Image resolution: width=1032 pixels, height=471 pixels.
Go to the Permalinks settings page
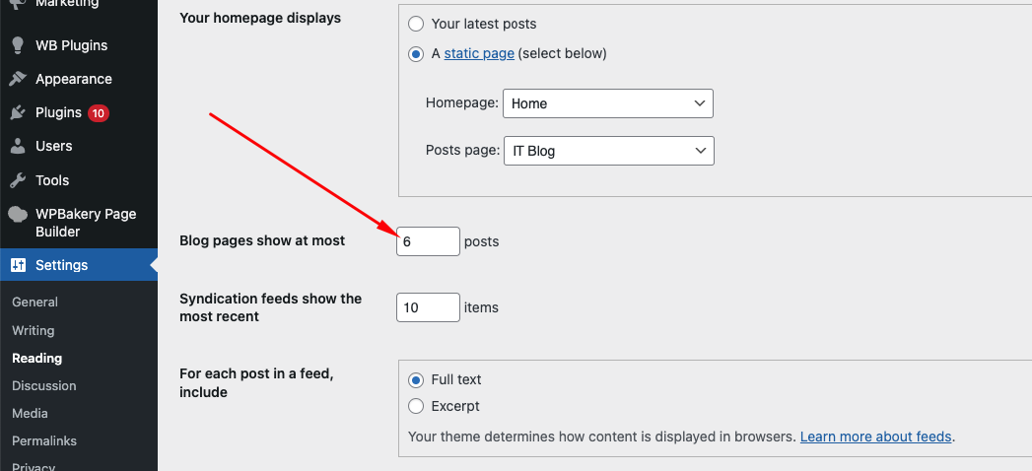(x=44, y=440)
